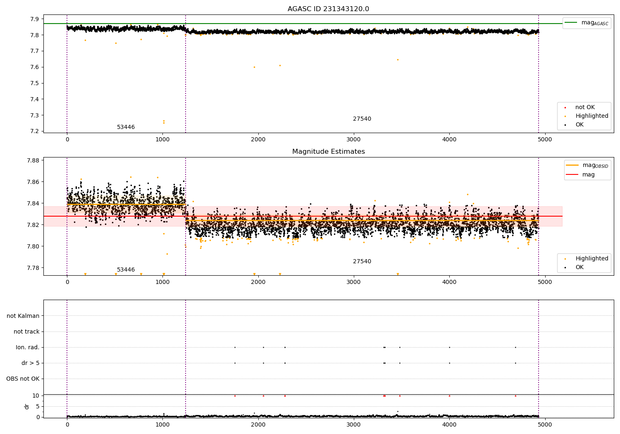The height and width of the screenshot is (434, 620).
Task: Click the orange mag OBSID legend line
Action: (572, 165)
